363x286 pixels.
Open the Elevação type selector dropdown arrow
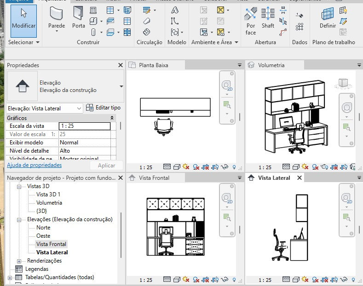121,86
